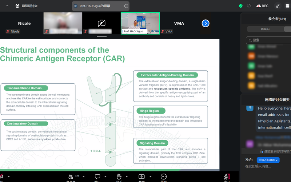This screenshot has height=182, width=291.
Task: Click the share screen icon
Action: point(141,177)
